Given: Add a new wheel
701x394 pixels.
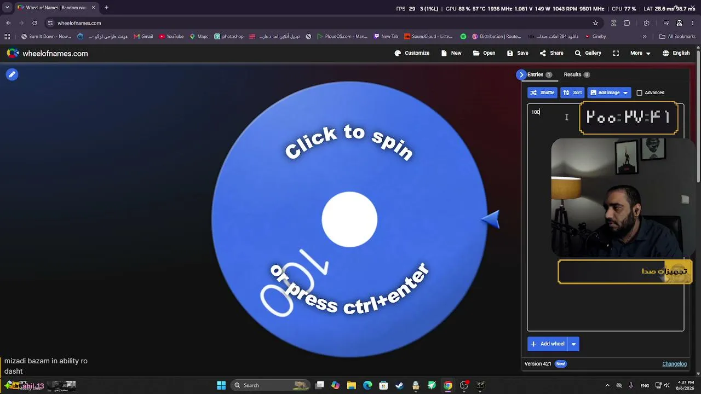Looking at the screenshot, I should tap(547, 344).
